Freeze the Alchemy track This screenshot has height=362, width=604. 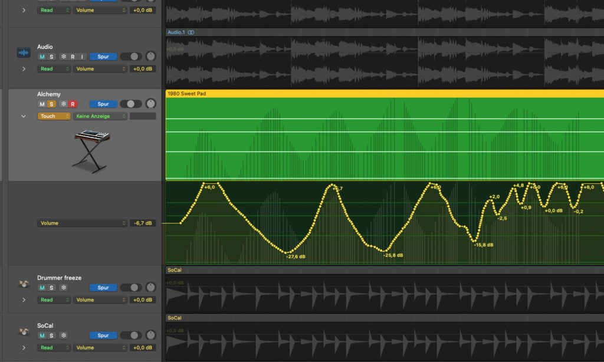point(64,104)
